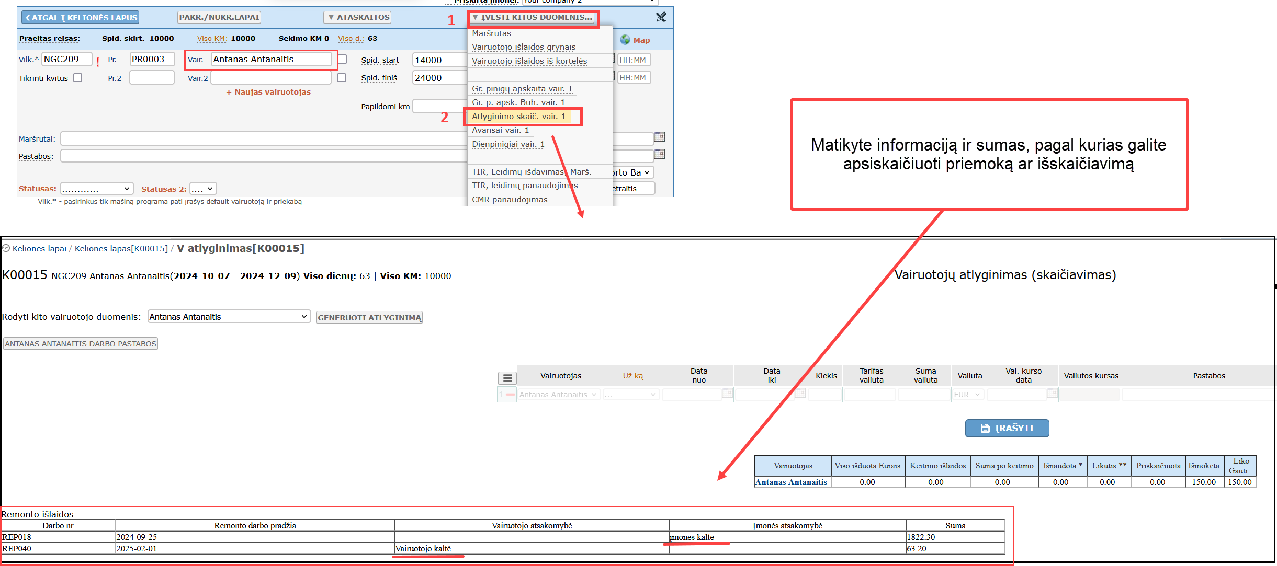The height and width of the screenshot is (566, 1277).
Task: Open the calendar icon beside Maršrutai field
Action: click(x=660, y=137)
